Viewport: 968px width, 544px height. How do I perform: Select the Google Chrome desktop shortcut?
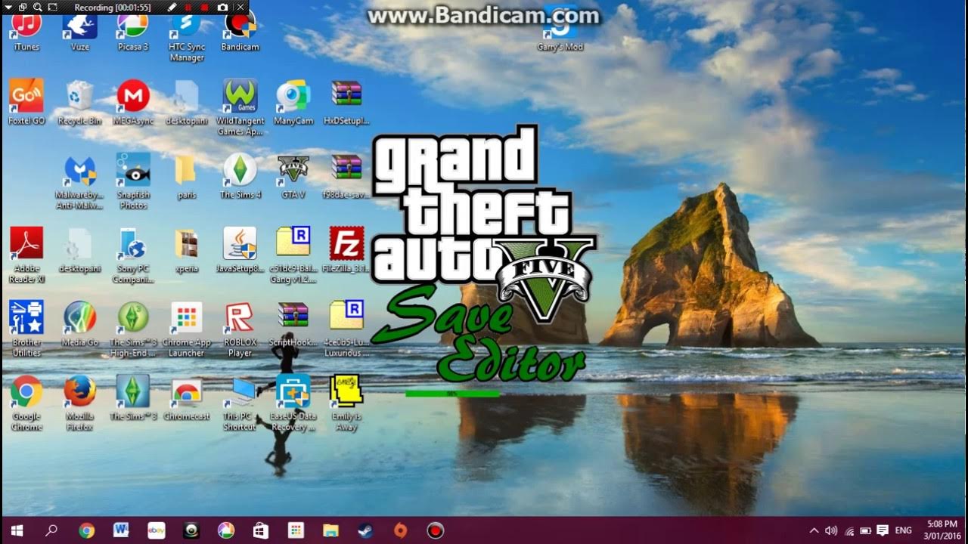click(26, 403)
